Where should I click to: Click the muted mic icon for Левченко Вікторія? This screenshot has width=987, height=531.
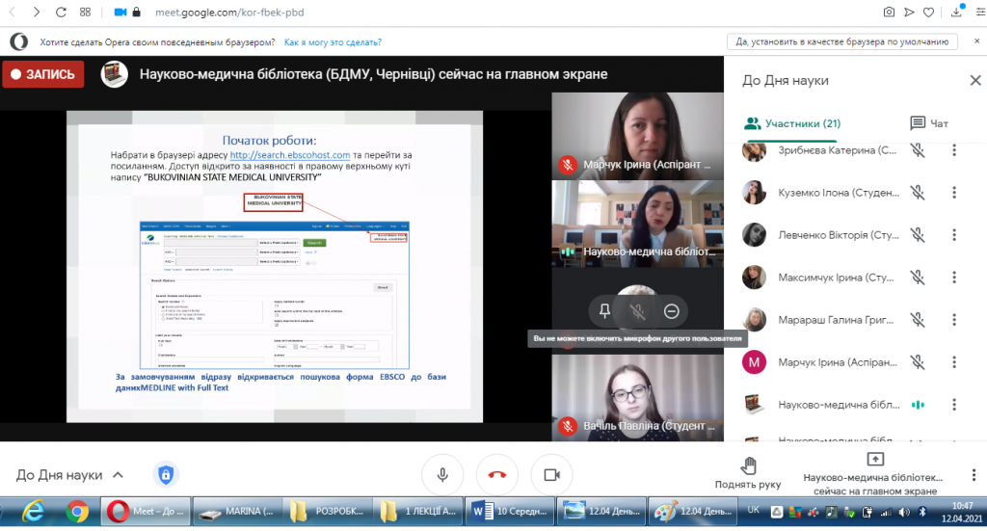coord(918,235)
